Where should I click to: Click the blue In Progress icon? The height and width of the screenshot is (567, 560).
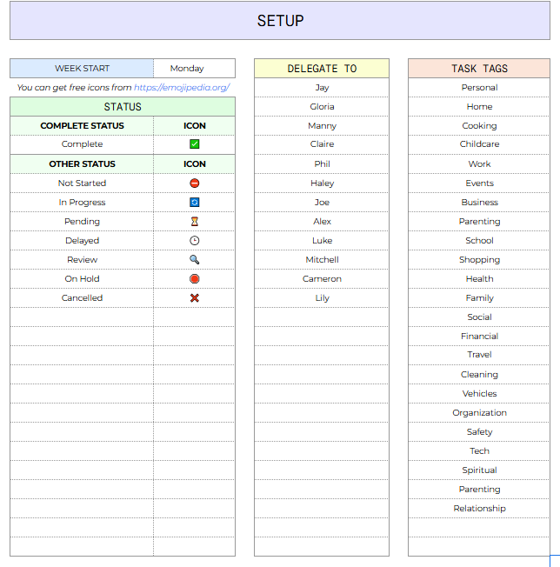click(195, 203)
